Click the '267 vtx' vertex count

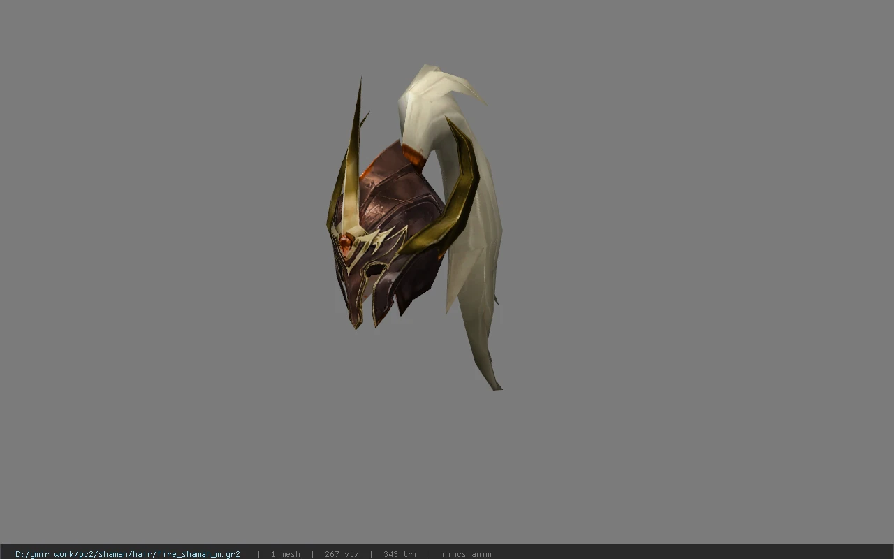[x=342, y=554]
